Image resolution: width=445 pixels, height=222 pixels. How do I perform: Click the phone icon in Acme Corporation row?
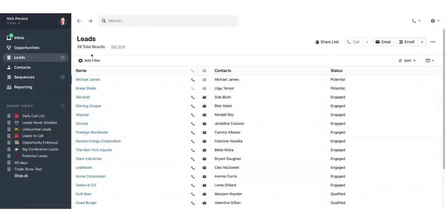[x=193, y=176]
